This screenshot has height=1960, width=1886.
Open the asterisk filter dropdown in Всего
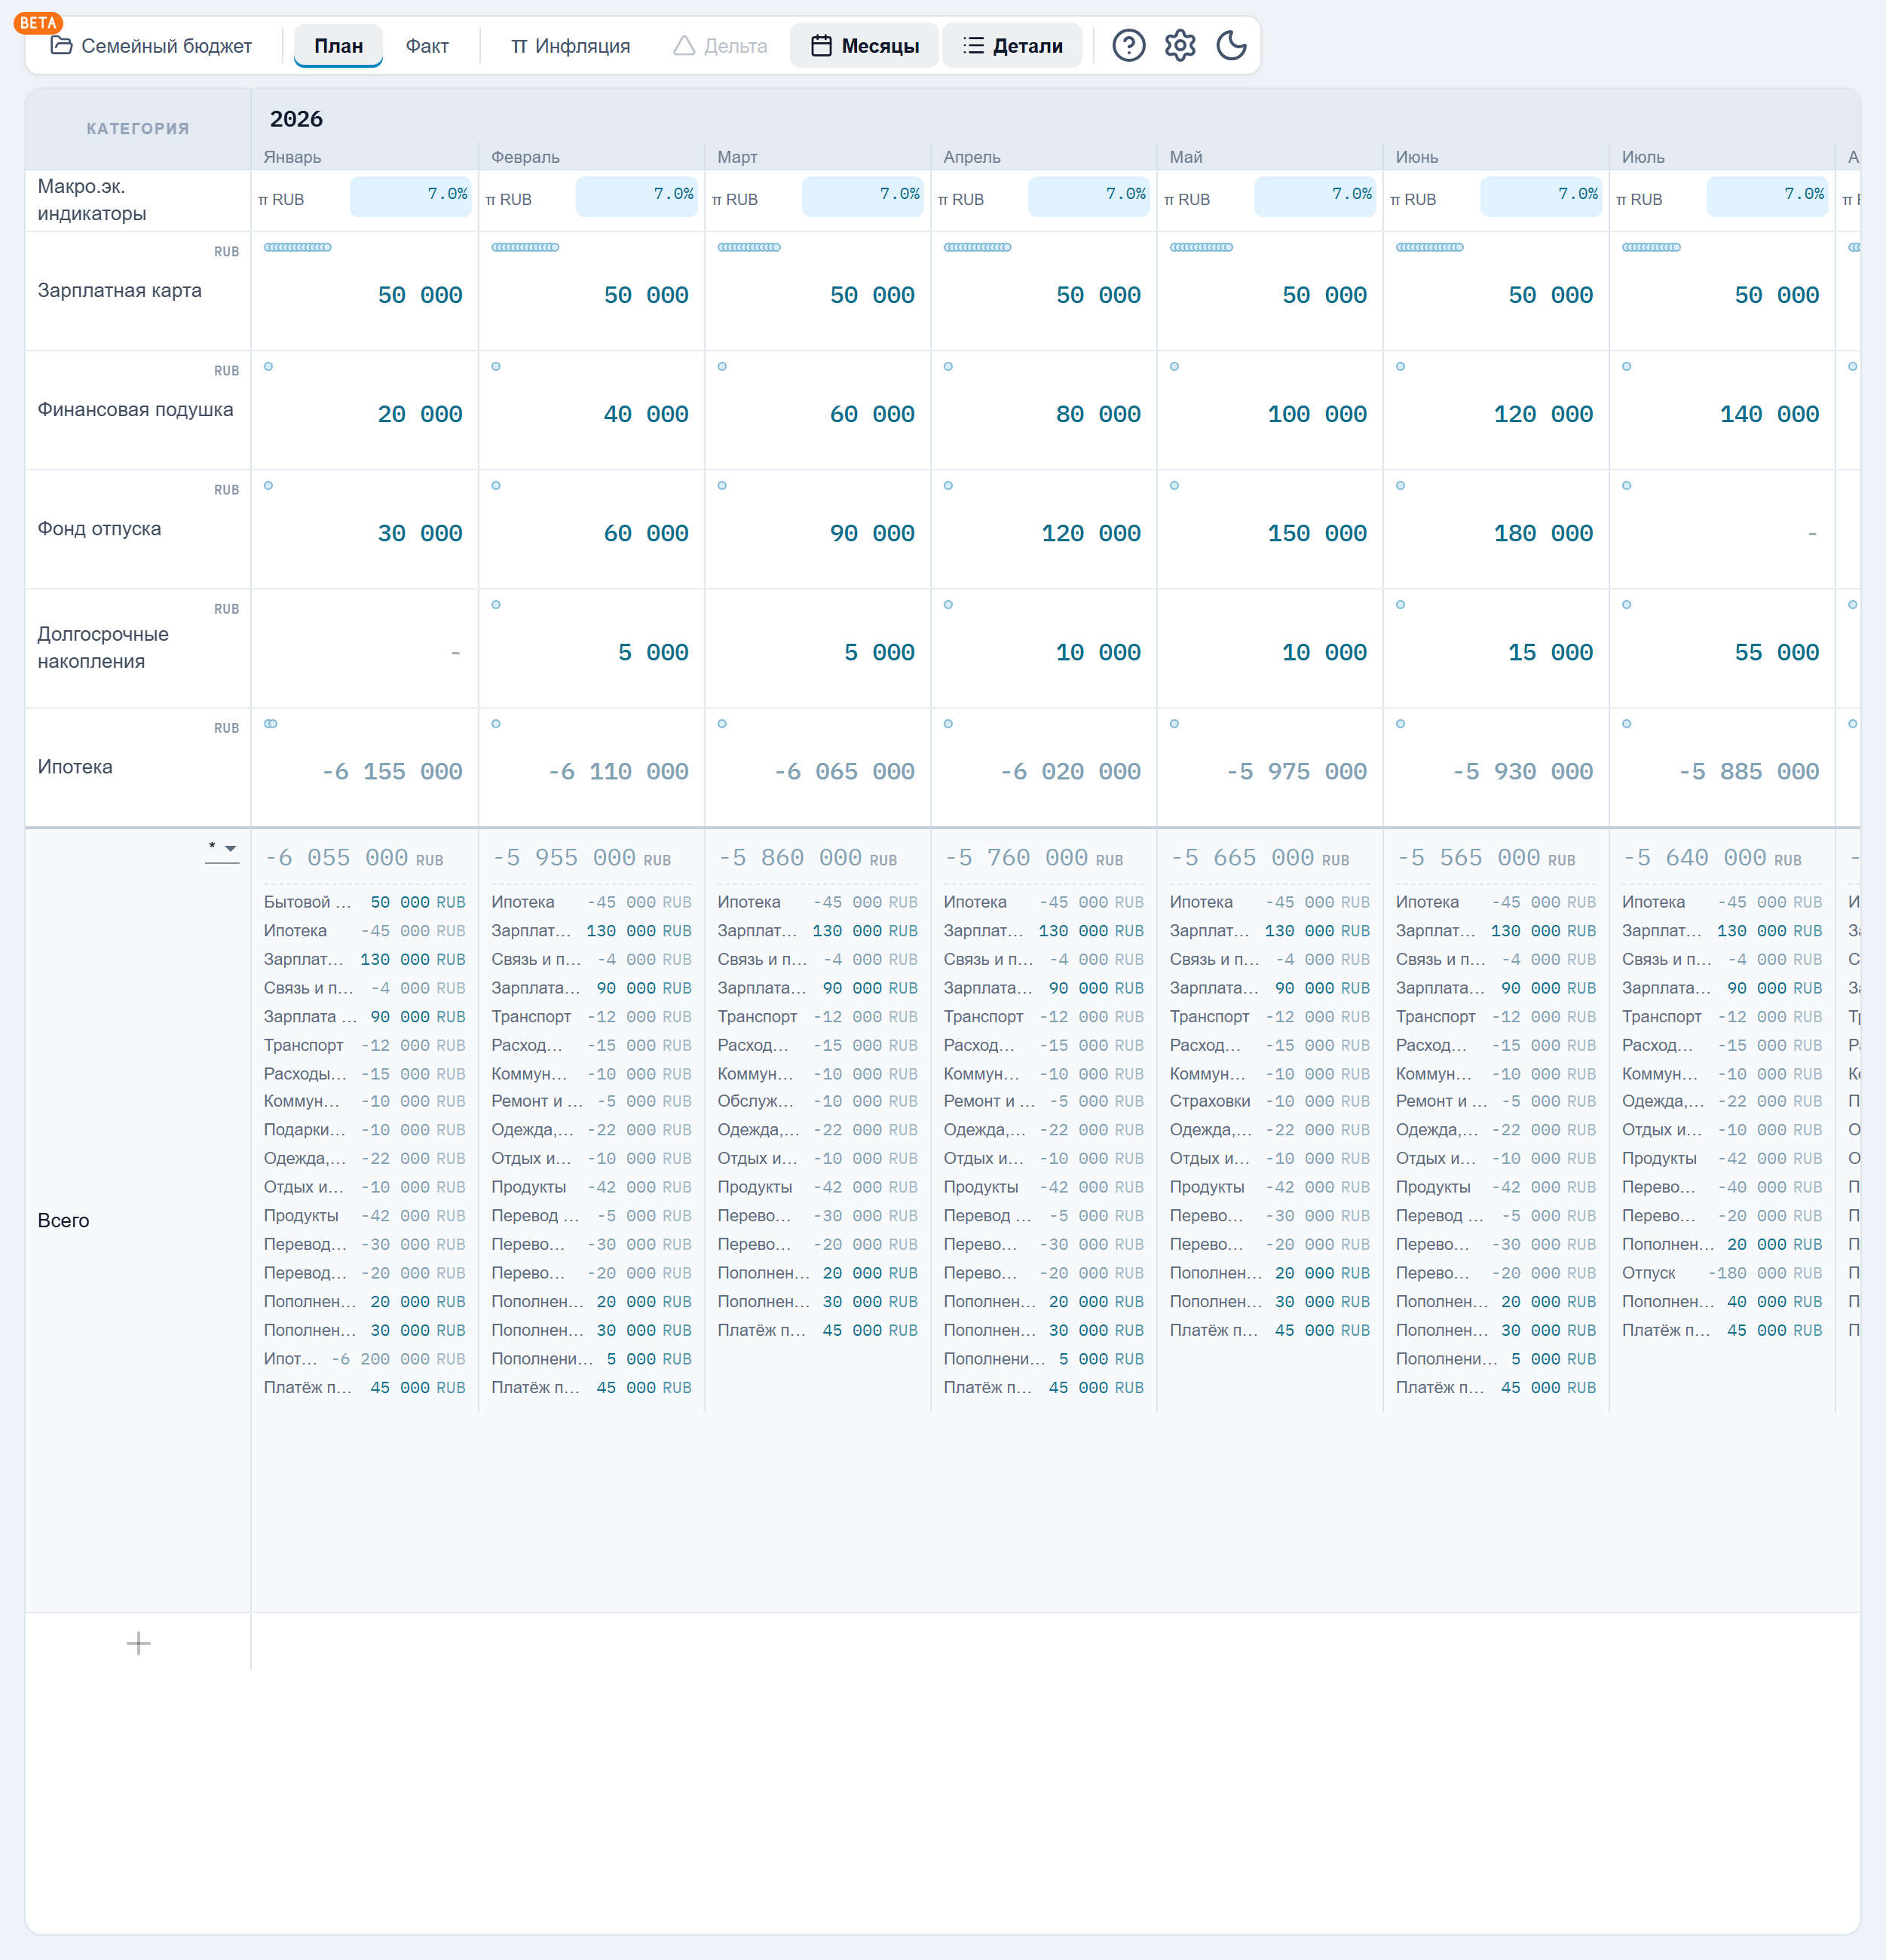[222, 849]
